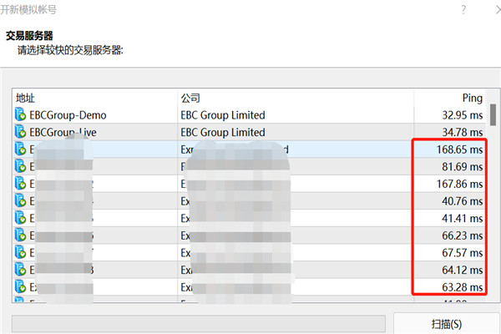Click the 63.28 ms ping value
Image resolution: width=501 pixels, height=334 pixels.
coord(463,287)
